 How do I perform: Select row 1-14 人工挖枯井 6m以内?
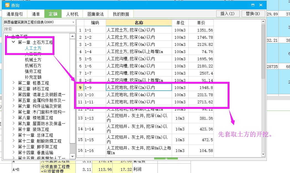tap(145, 129)
